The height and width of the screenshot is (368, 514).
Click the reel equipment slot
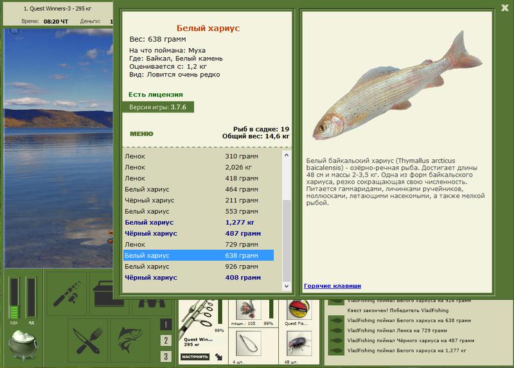(x=249, y=310)
